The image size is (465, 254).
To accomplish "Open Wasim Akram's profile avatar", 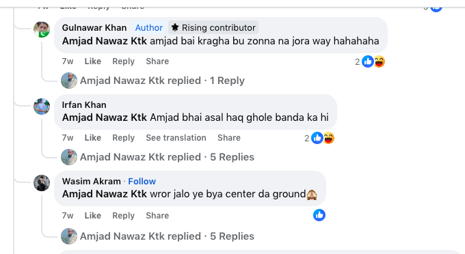I will pyautogui.click(x=42, y=183).
